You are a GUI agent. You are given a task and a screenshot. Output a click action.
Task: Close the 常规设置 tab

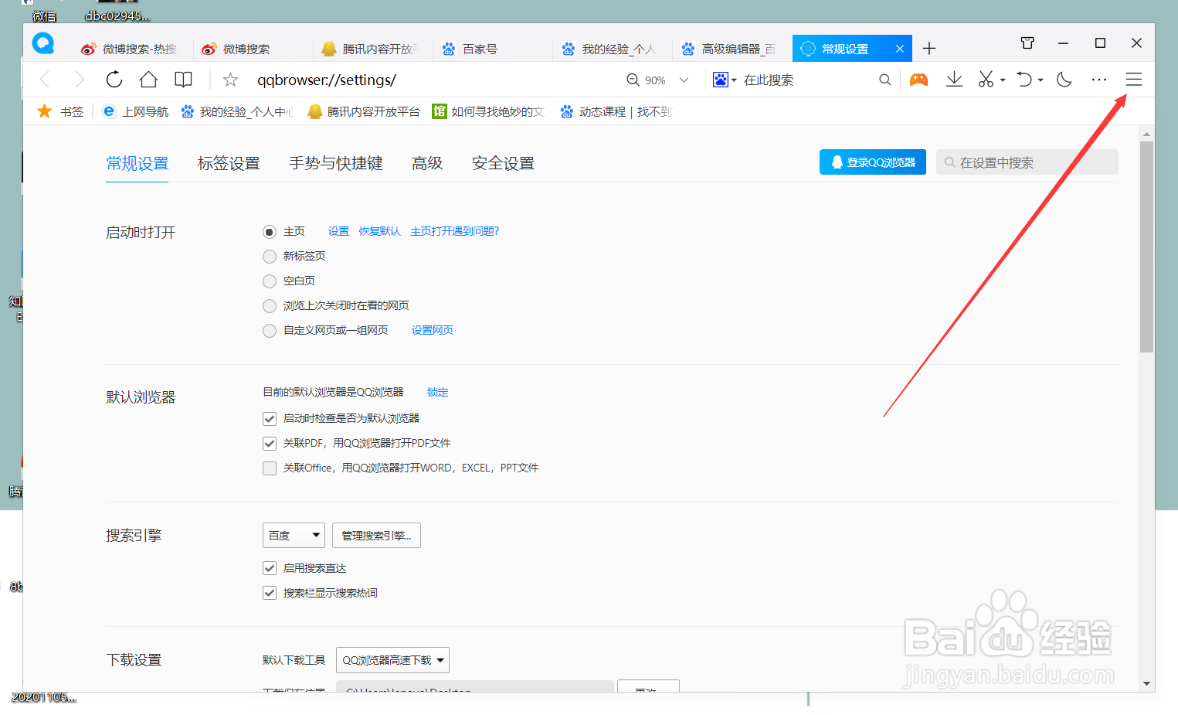pos(900,49)
